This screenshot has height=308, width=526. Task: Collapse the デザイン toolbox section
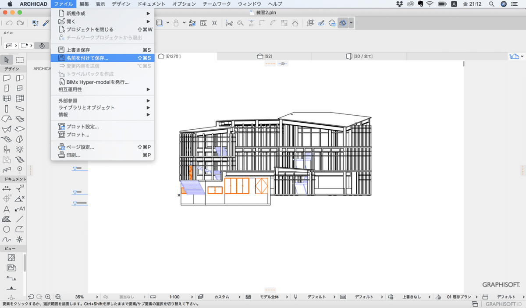pyautogui.click(x=13, y=69)
